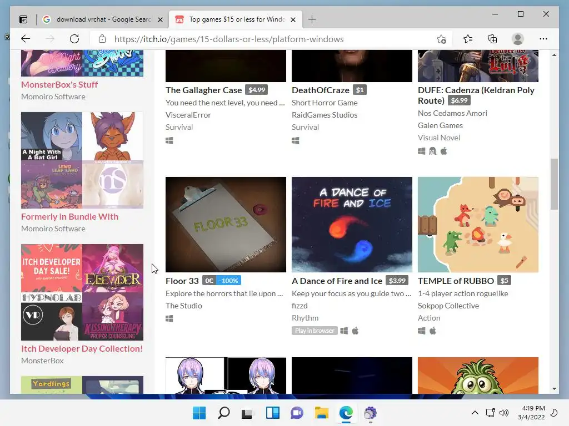Select the Survival genre under DeathOfCraze
This screenshot has height=426, width=569.
point(305,127)
